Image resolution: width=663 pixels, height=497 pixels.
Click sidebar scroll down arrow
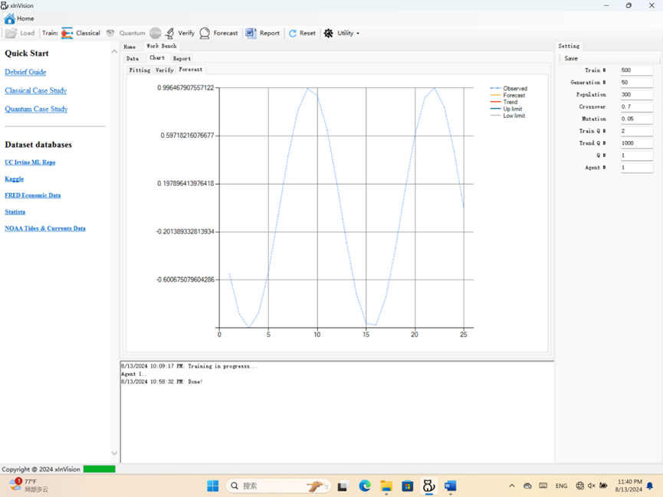point(114,453)
